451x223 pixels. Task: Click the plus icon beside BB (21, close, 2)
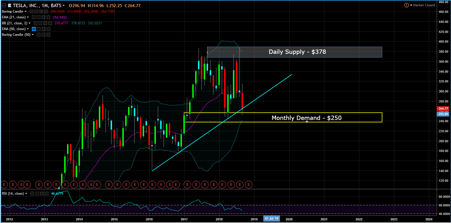[45, 23]
